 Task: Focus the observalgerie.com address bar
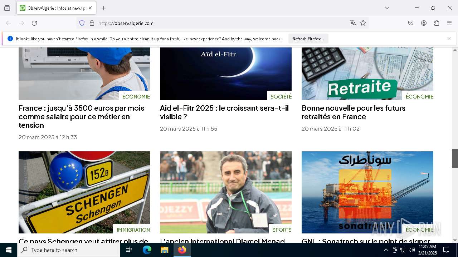[222, 23]
